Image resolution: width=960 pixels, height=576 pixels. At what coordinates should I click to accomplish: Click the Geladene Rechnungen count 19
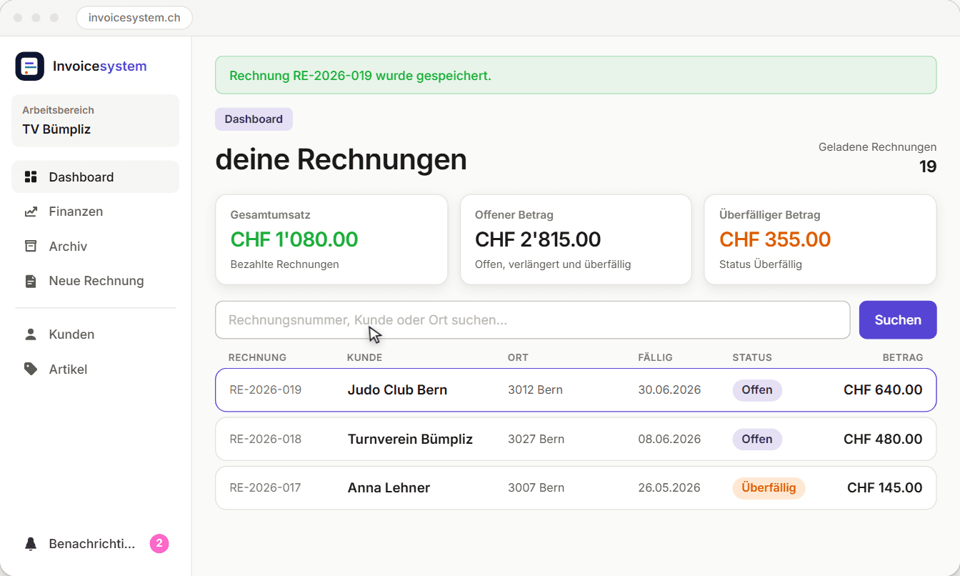click(x=928, y=167)
